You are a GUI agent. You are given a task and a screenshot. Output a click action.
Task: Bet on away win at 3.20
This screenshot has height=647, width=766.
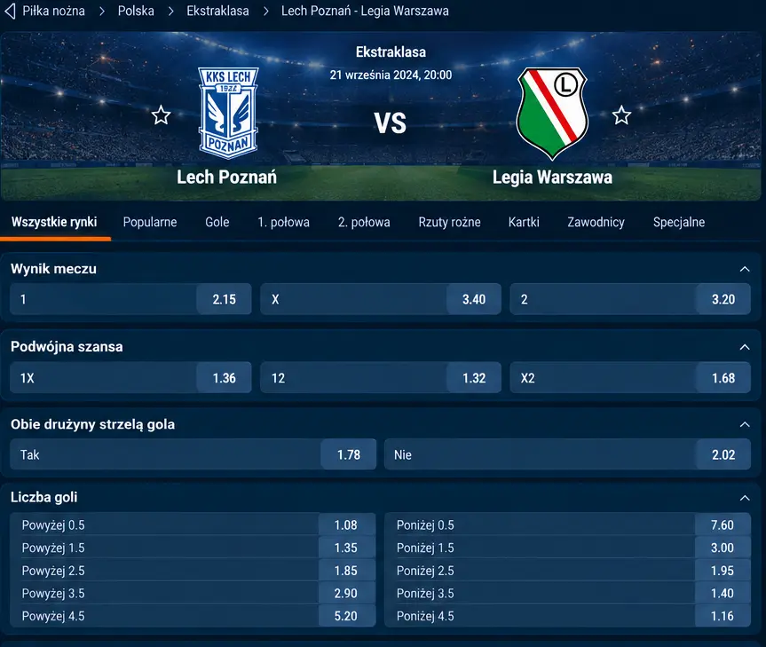(630, 299)
